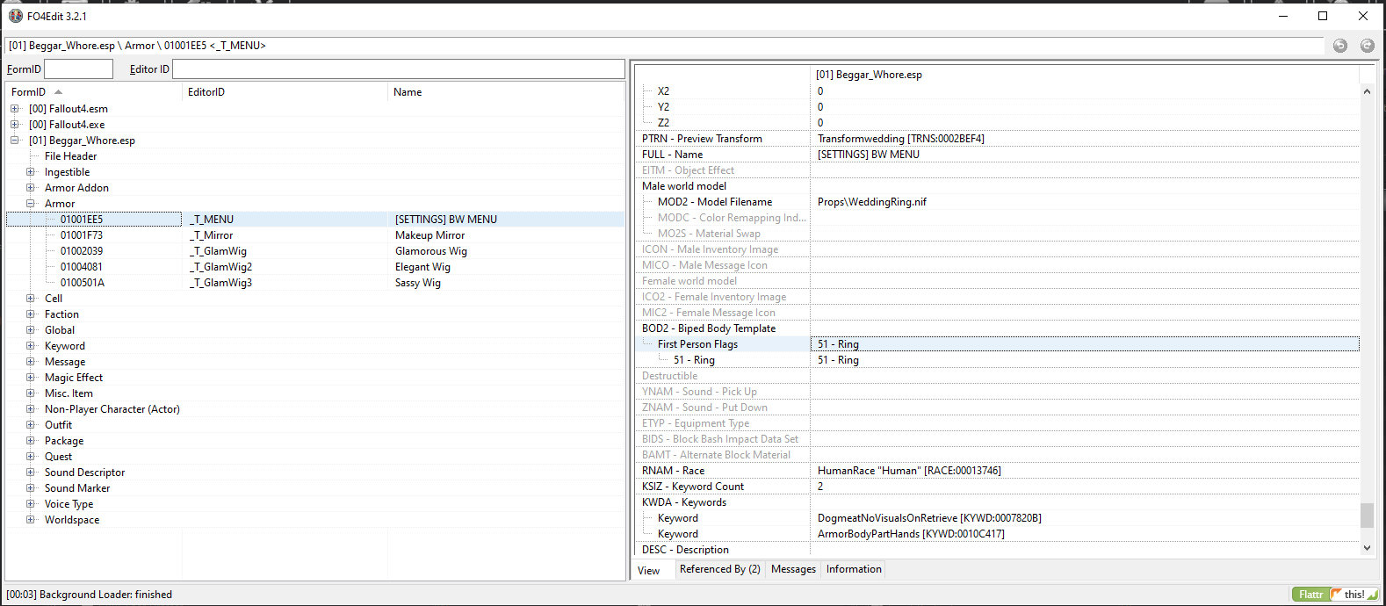Viewport: 1386px width, 606px height.
Task: Open the Information tab
Action: [x=854, y=569]
